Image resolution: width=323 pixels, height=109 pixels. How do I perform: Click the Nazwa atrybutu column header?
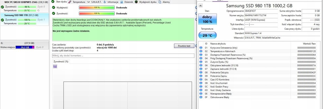pos(218,43)
